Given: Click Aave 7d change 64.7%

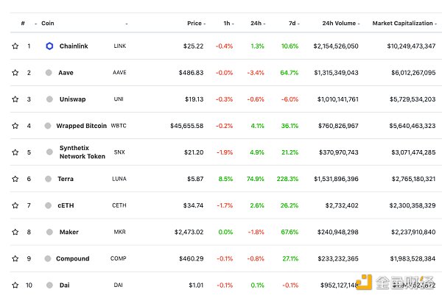Looking at the screenshot, I should click(x=290, y=73).
